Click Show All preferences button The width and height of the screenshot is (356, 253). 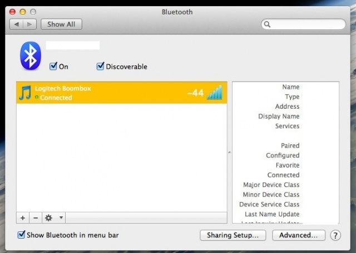pos(61,24)
